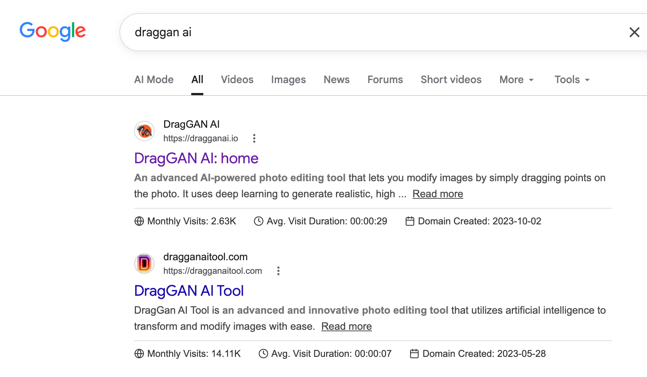The image size is (647, 377).
Task: Switch to AI Mode tab
Action: [x=154, y=80]
